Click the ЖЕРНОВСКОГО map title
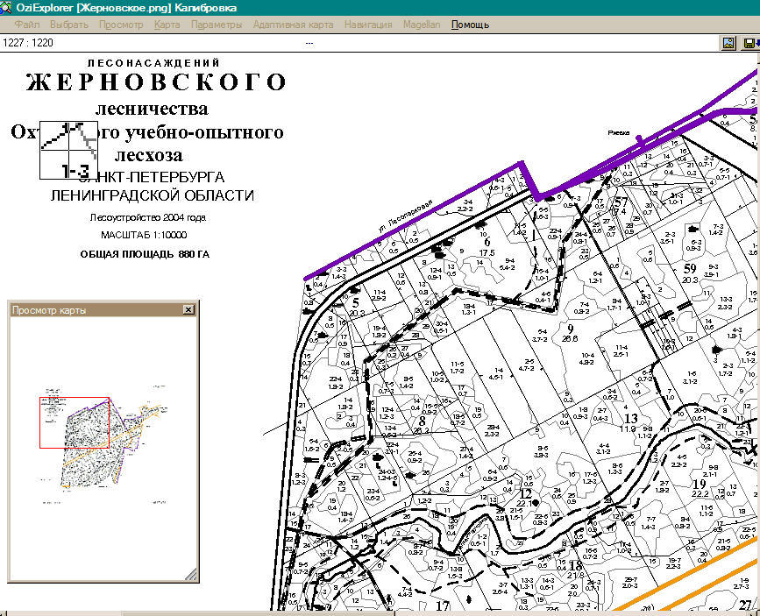 coord(156,81)
